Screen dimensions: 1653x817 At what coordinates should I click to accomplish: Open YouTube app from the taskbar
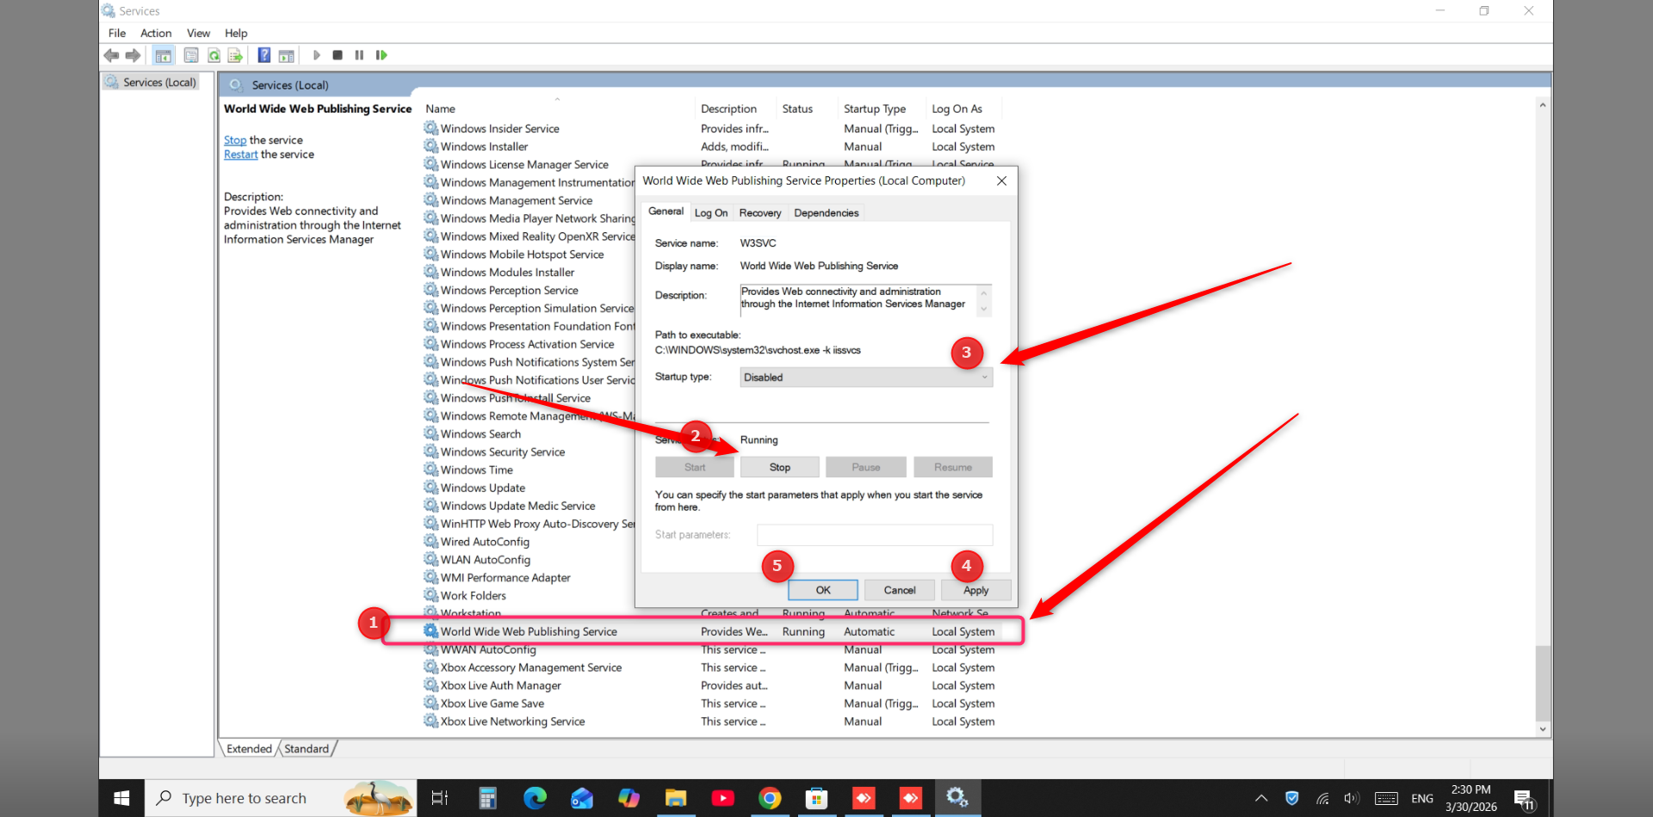[723, 798]
